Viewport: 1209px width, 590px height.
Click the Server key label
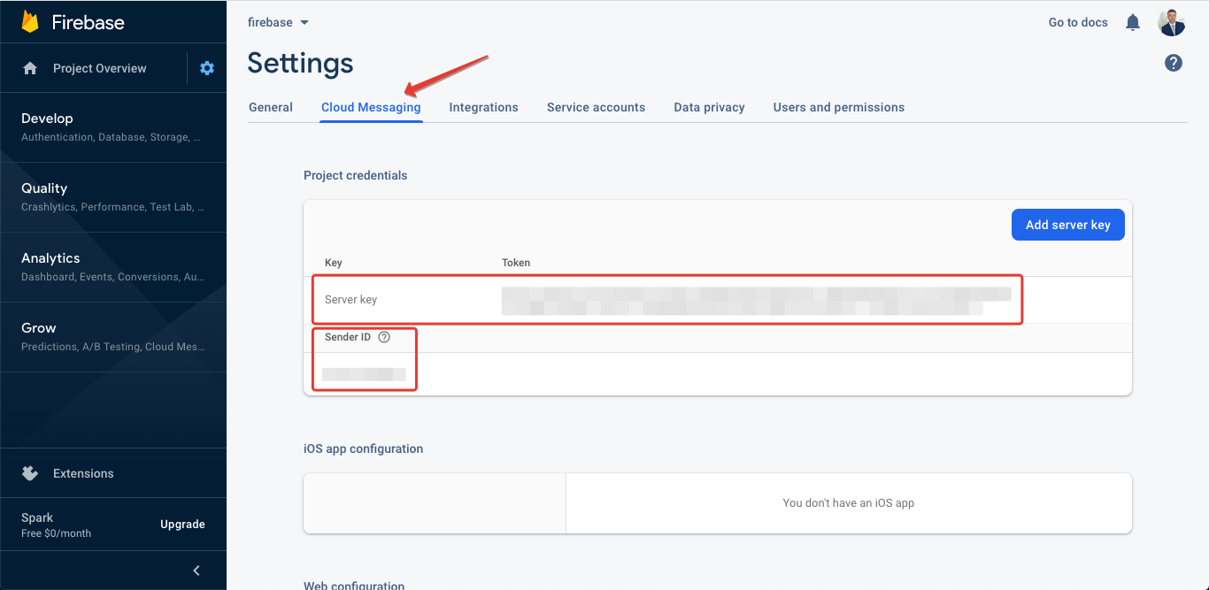350,300
